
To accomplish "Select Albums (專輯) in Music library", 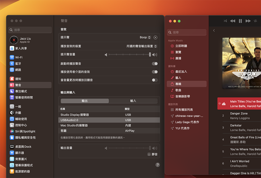I will point(187,84).
